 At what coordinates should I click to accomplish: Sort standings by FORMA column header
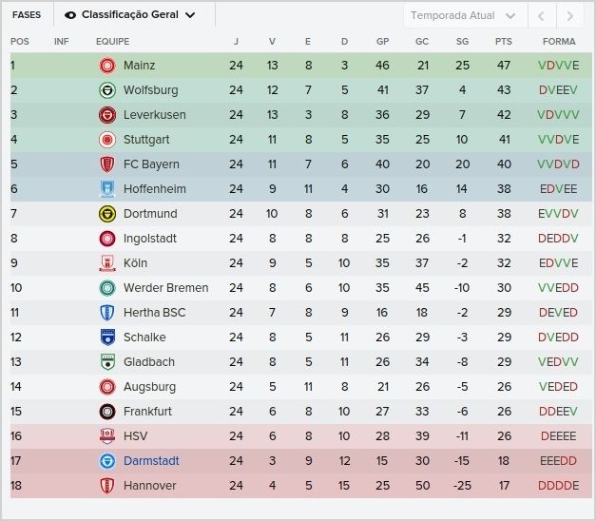tap(559, 42)
